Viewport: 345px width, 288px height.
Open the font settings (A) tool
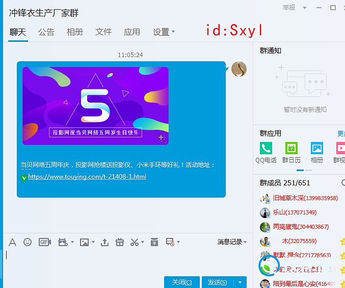click(x=12, y=242)
